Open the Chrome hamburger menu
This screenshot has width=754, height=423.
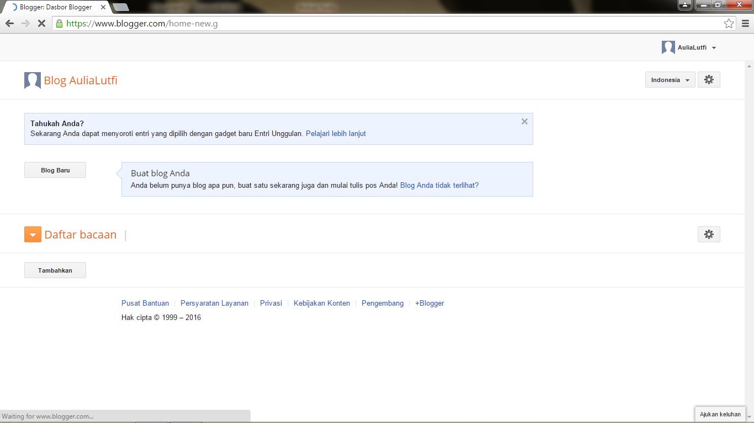(745, 24)
